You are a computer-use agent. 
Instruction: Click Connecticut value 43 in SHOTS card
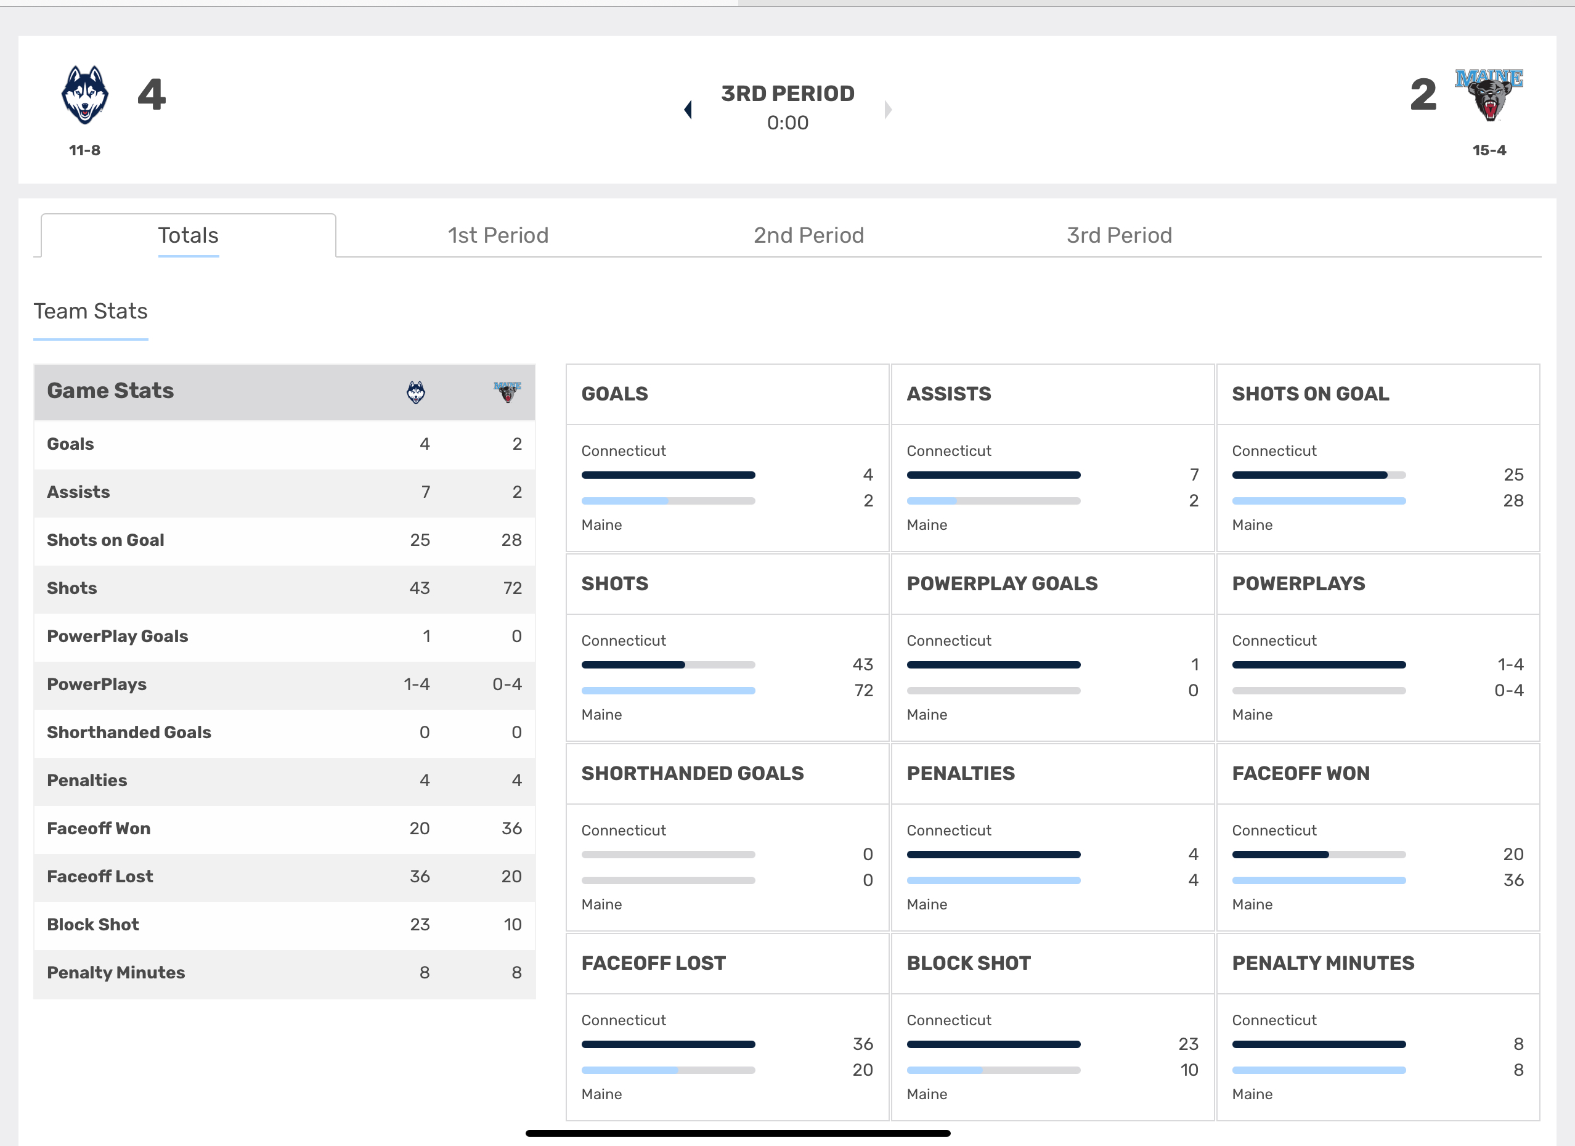click(x=863, y=665)
